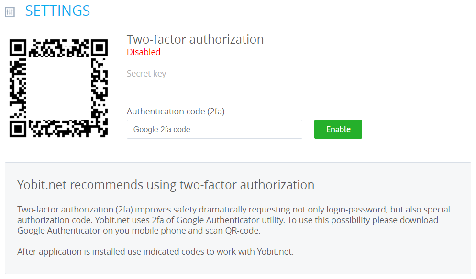The width and height of the screenshot is (476, 279).
Task: Click the SETTINGS page heading
Action: (x=57, y=11)
